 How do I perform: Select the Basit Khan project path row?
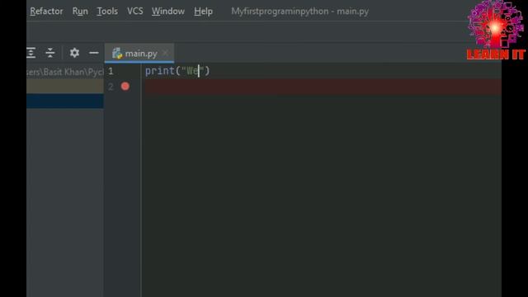tap(65, 72)
